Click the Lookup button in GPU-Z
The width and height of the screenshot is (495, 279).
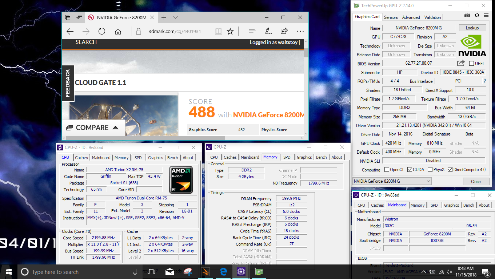472,28
